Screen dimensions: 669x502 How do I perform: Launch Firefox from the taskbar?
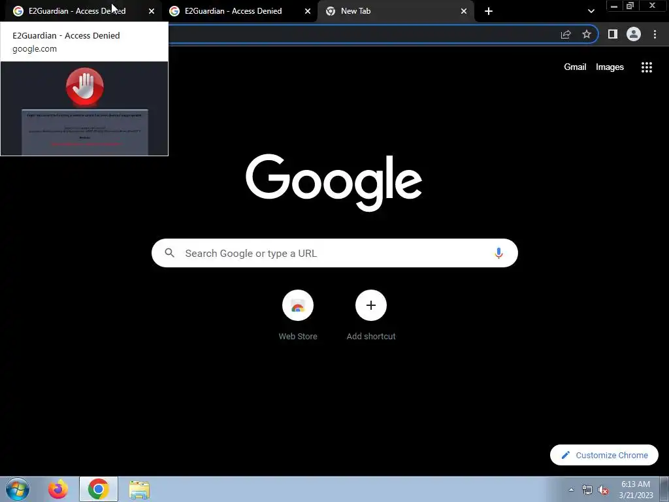pos(58,489)
